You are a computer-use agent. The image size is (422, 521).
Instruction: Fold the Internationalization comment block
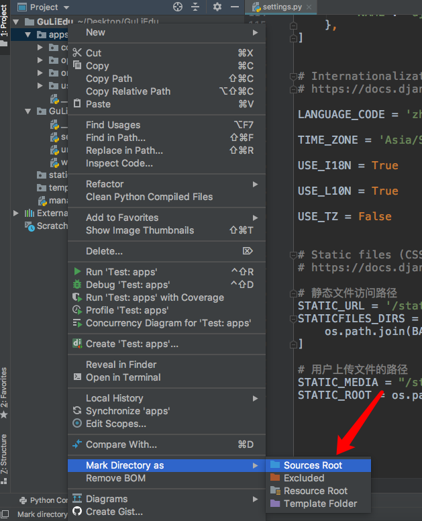(293, 77)
